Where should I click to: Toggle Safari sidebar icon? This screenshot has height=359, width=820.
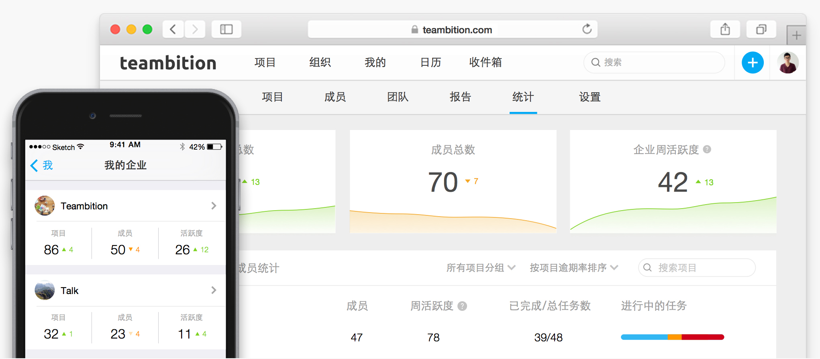click(x=226, y=29)
